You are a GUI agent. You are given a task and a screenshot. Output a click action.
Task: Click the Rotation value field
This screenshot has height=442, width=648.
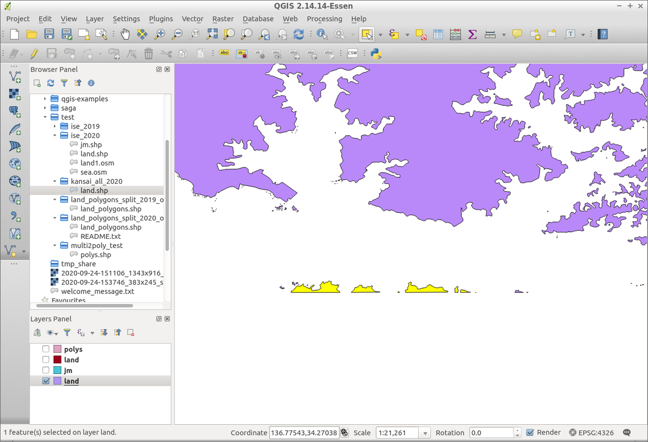(x=491, y=433)
